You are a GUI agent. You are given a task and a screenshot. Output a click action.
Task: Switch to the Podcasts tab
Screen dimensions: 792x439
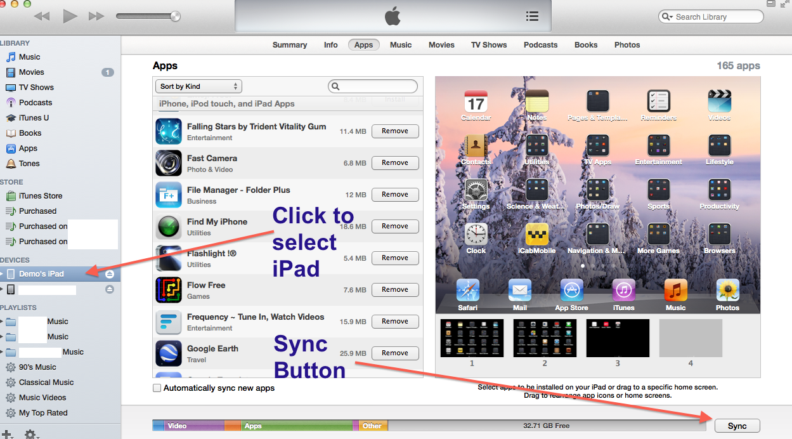(541, 45)
